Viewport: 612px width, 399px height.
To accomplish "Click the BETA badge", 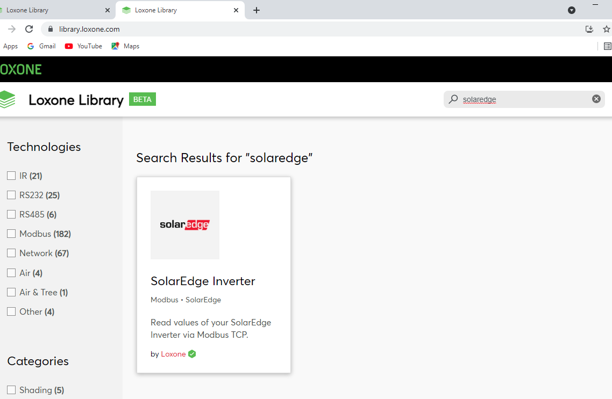I will [x=143, y=99].
